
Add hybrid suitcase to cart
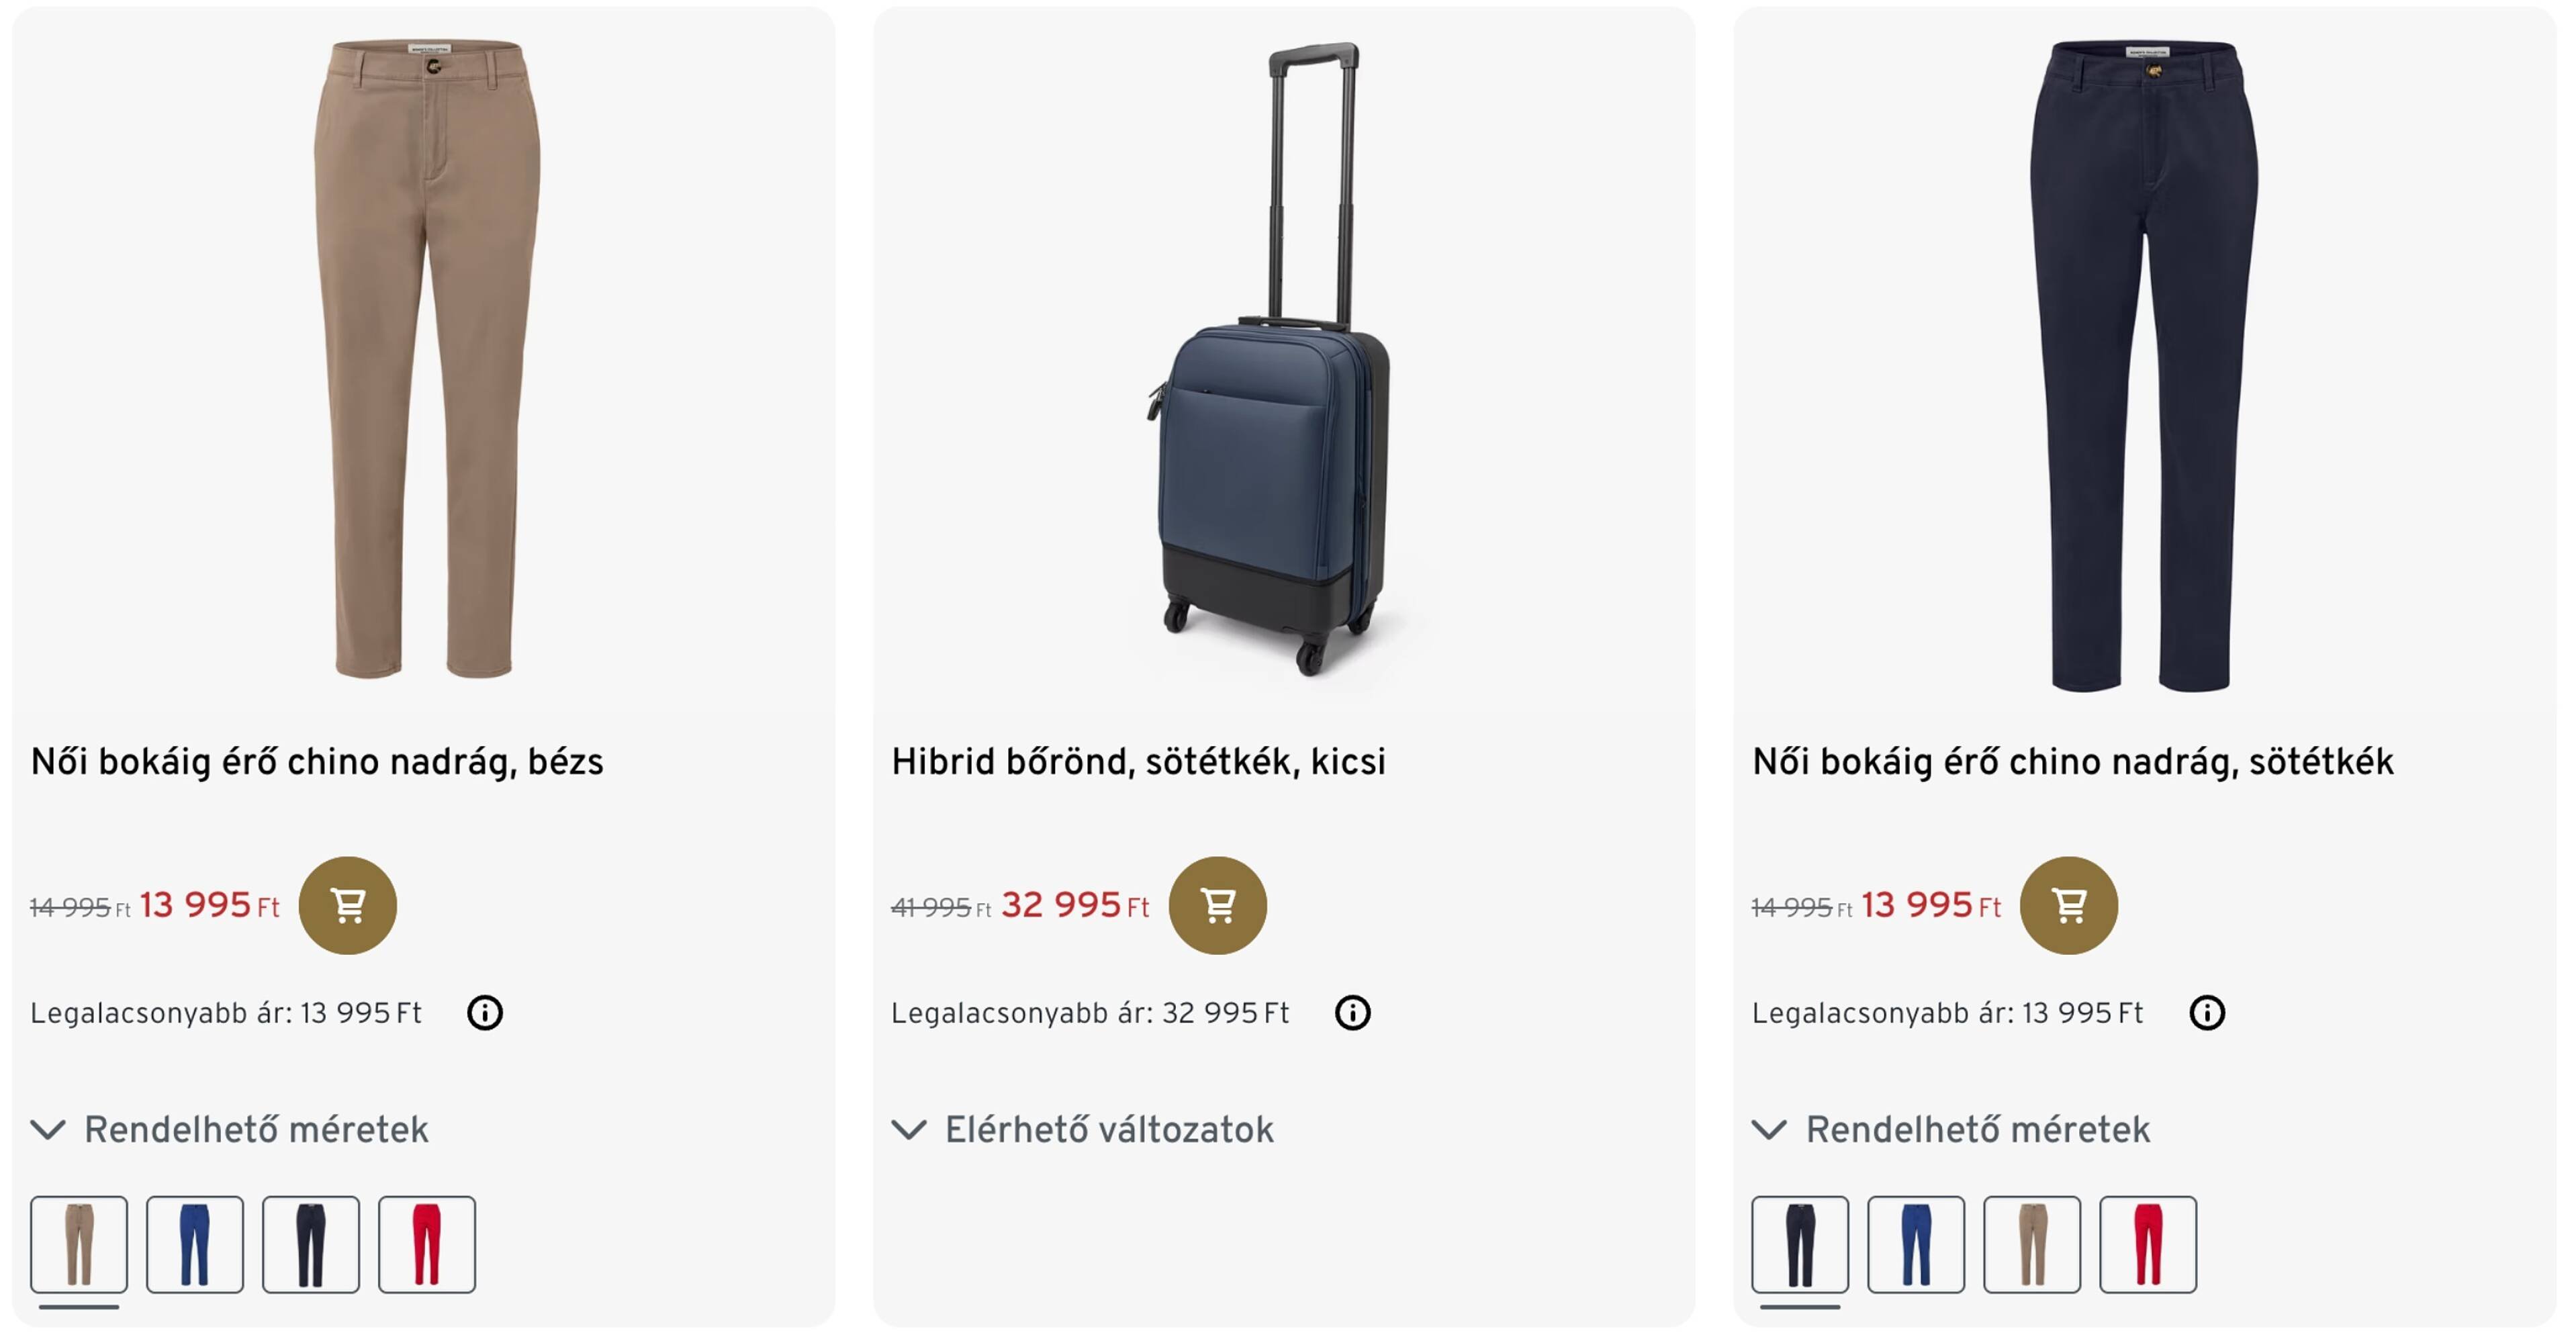1217,905
